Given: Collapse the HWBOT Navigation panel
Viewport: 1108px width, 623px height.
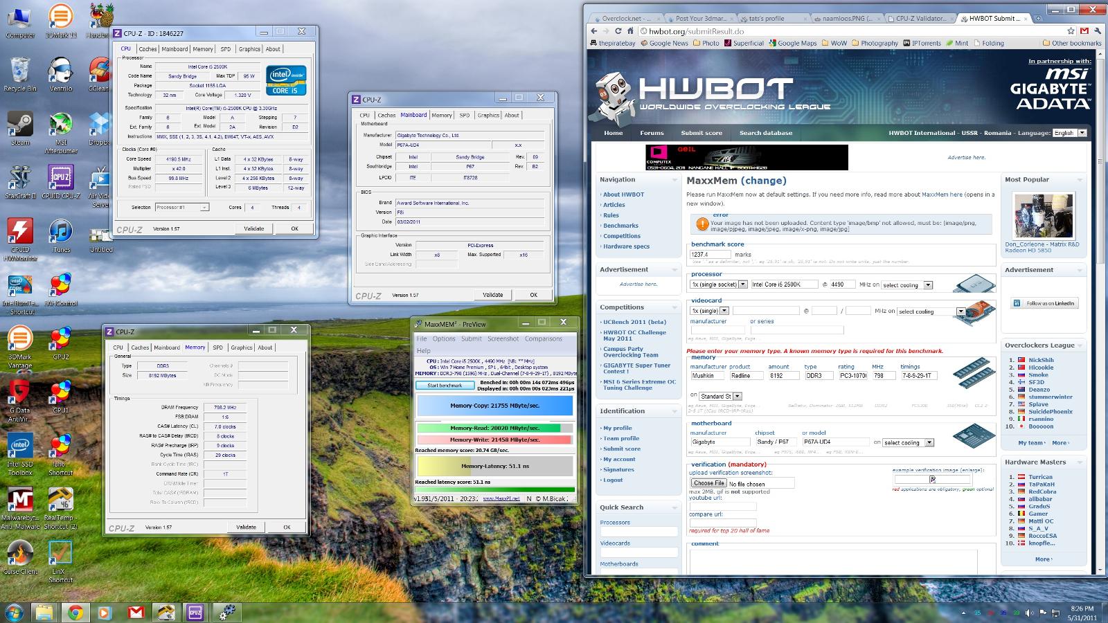Looking at the screenshot, I should pos(674,180).
